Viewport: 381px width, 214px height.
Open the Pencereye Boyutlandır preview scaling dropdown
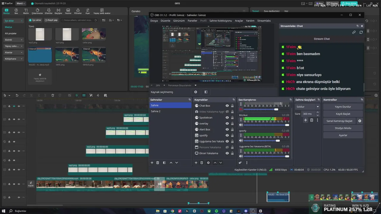(182, 85)
